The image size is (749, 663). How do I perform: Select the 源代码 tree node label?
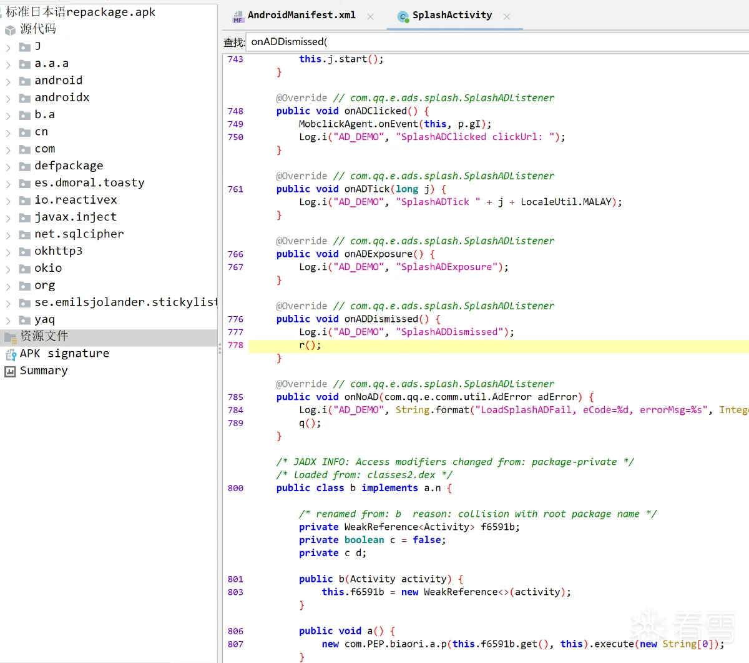coord(38,29)
